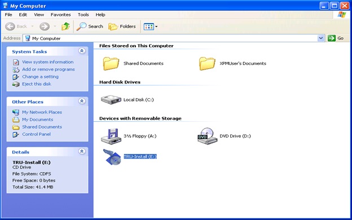
Task: Click the Shared Documents label in main pane
Action: pyautogui.click(x=143, y=64)
